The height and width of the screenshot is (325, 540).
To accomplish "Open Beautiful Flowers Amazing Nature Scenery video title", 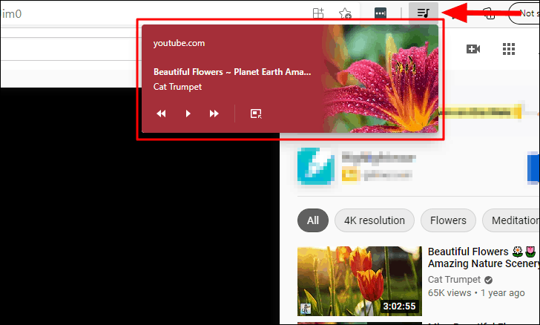I will click(x=484, y=257).
